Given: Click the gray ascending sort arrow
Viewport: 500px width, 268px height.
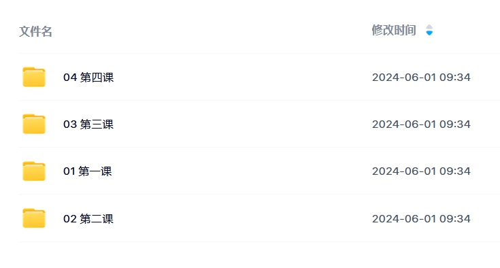Looking at the screenshot, I should [429, 27].
